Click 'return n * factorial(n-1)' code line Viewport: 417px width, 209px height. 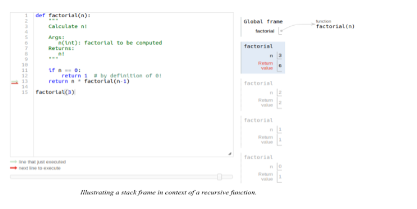click(x=89, y=81)
